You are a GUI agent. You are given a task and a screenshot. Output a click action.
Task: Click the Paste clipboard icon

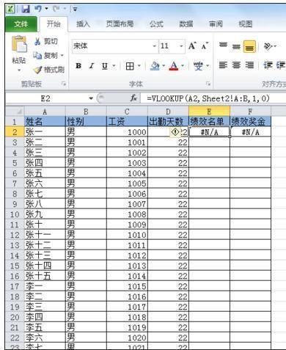tap(19, 44)
